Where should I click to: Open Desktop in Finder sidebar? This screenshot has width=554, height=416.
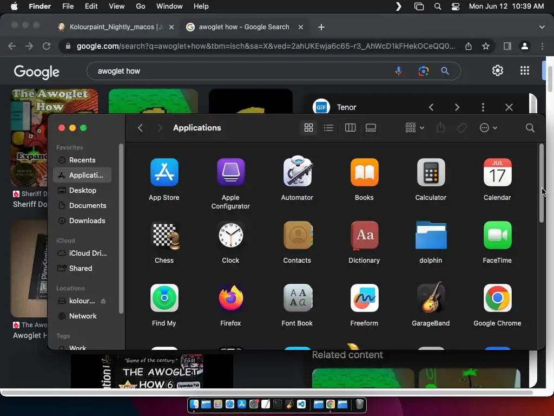click(x=82, y=190)
